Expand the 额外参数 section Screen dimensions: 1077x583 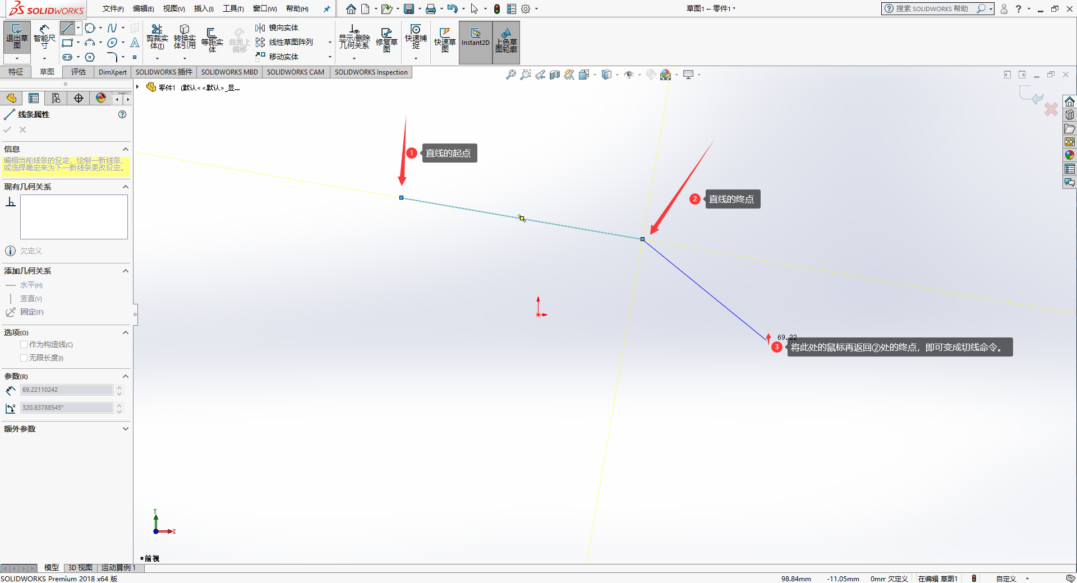click(126, 429)
